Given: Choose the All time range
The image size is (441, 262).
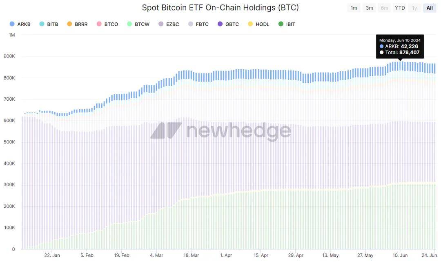Looking at the screenshot, I should click(430, 8).
